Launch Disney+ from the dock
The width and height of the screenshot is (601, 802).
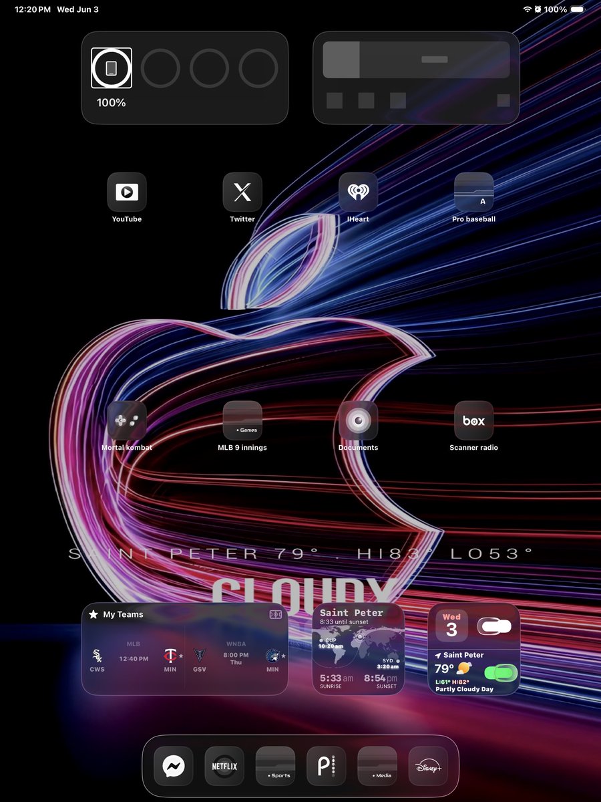428,767
